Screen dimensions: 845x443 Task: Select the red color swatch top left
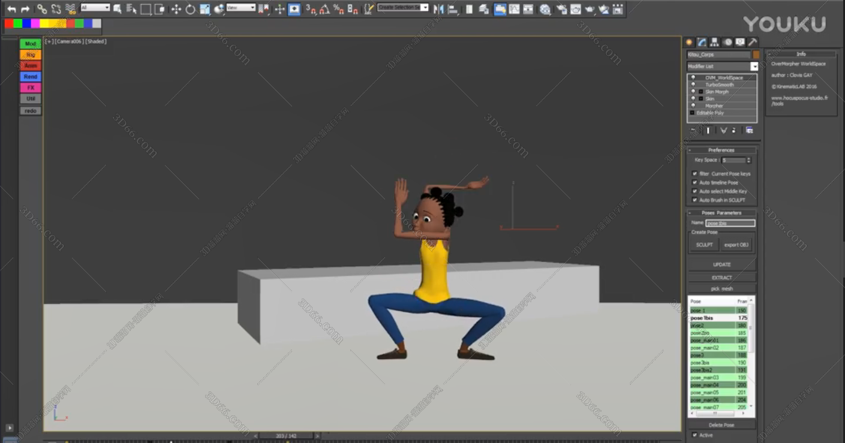[8, 22]
